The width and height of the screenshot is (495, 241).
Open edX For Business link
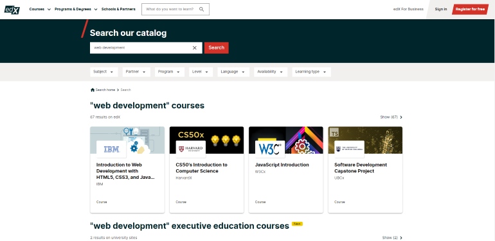point(408,9)
